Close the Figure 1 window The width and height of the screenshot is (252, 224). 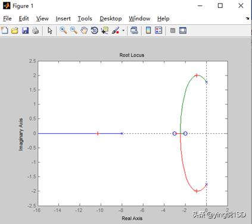tap(241, 6)
